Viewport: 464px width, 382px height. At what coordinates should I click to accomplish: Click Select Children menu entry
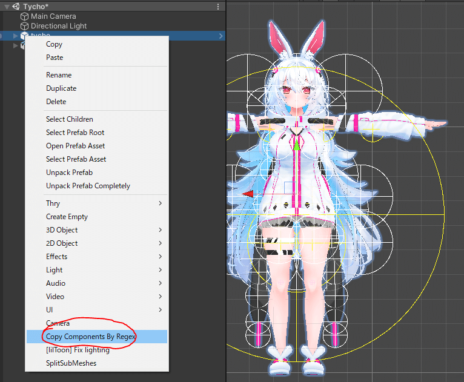tap(97, 119)
